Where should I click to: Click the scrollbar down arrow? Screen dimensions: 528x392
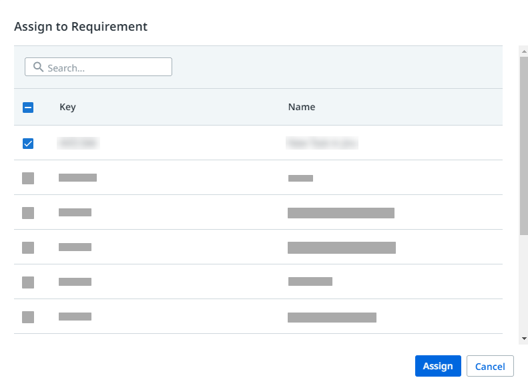coord(524,339)
